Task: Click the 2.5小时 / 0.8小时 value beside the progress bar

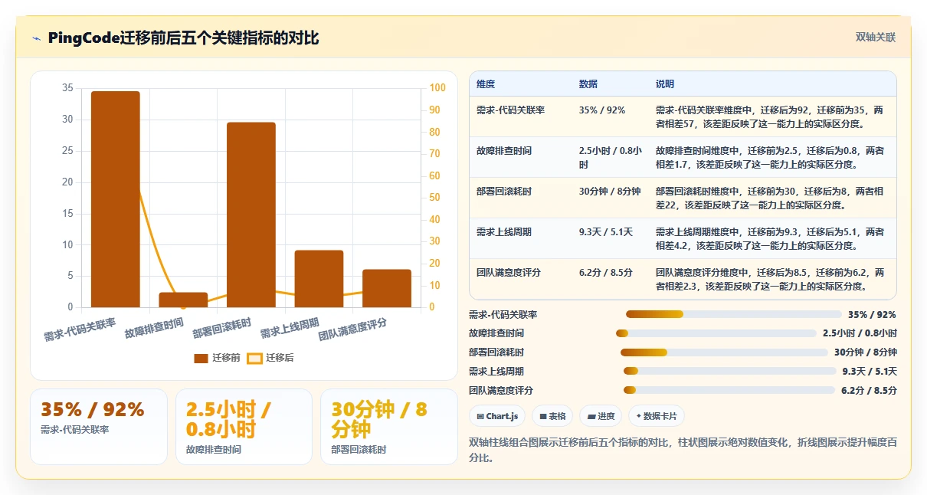Action: coord(860,333)
